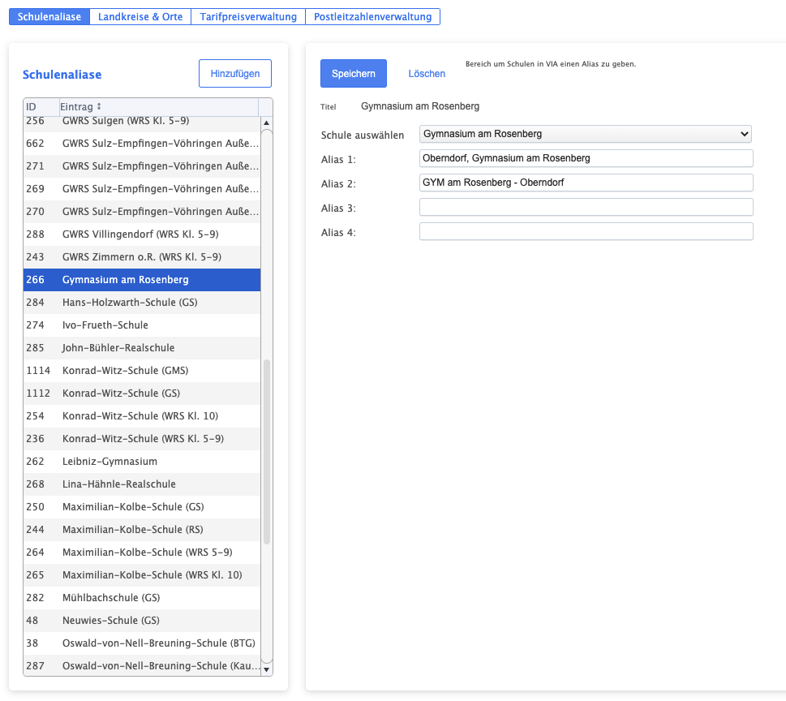Select Leibniz-Gymnasium in the list
The height and width of the screenshot is (701, 786).
110,462
